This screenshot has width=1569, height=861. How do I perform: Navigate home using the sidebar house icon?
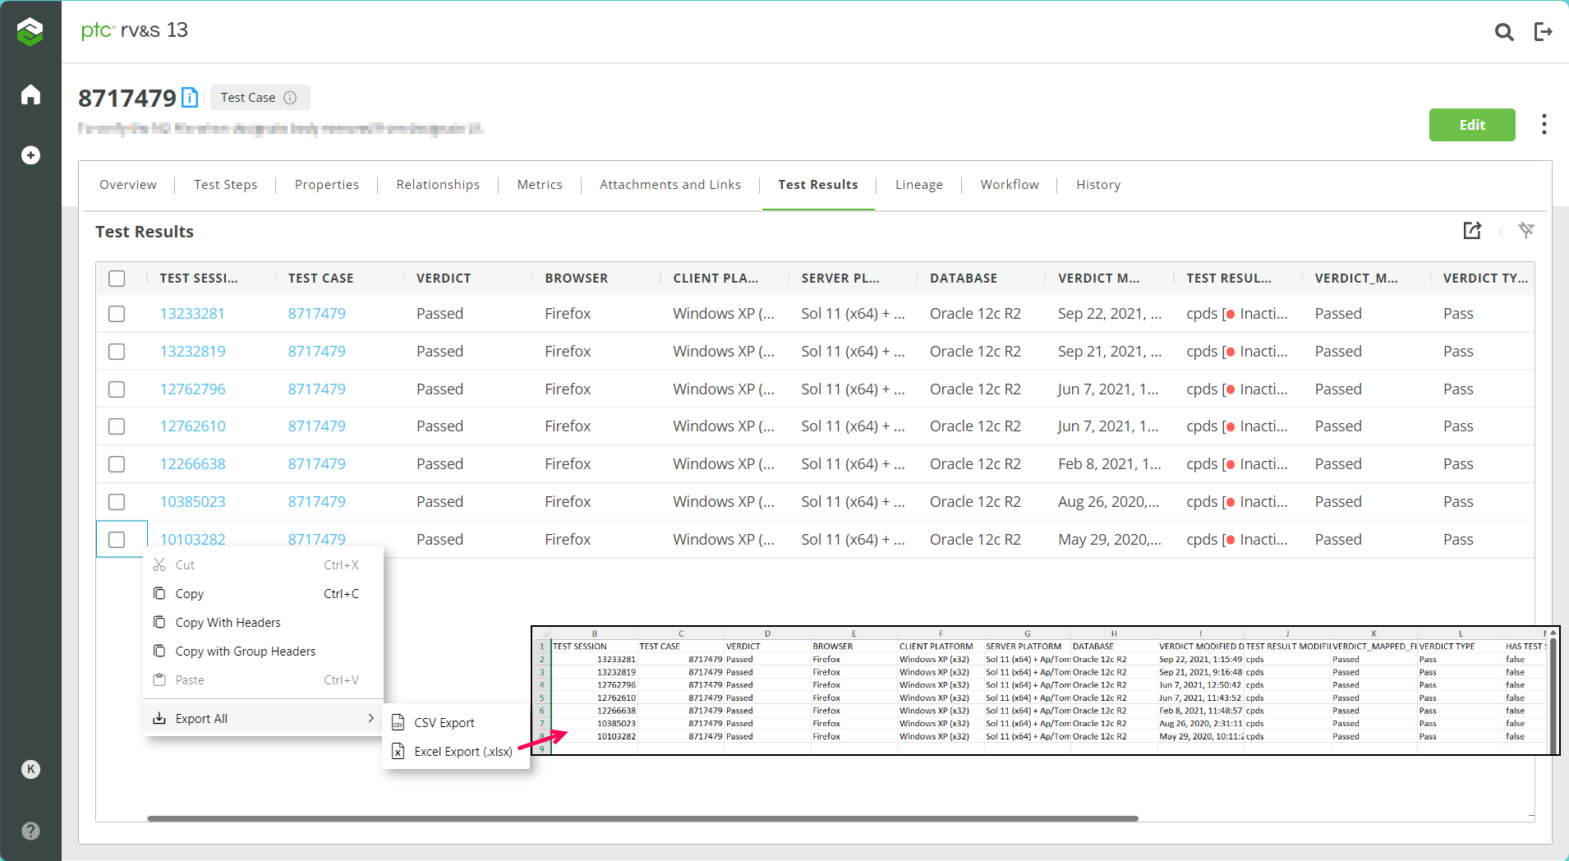pos(30,94)
